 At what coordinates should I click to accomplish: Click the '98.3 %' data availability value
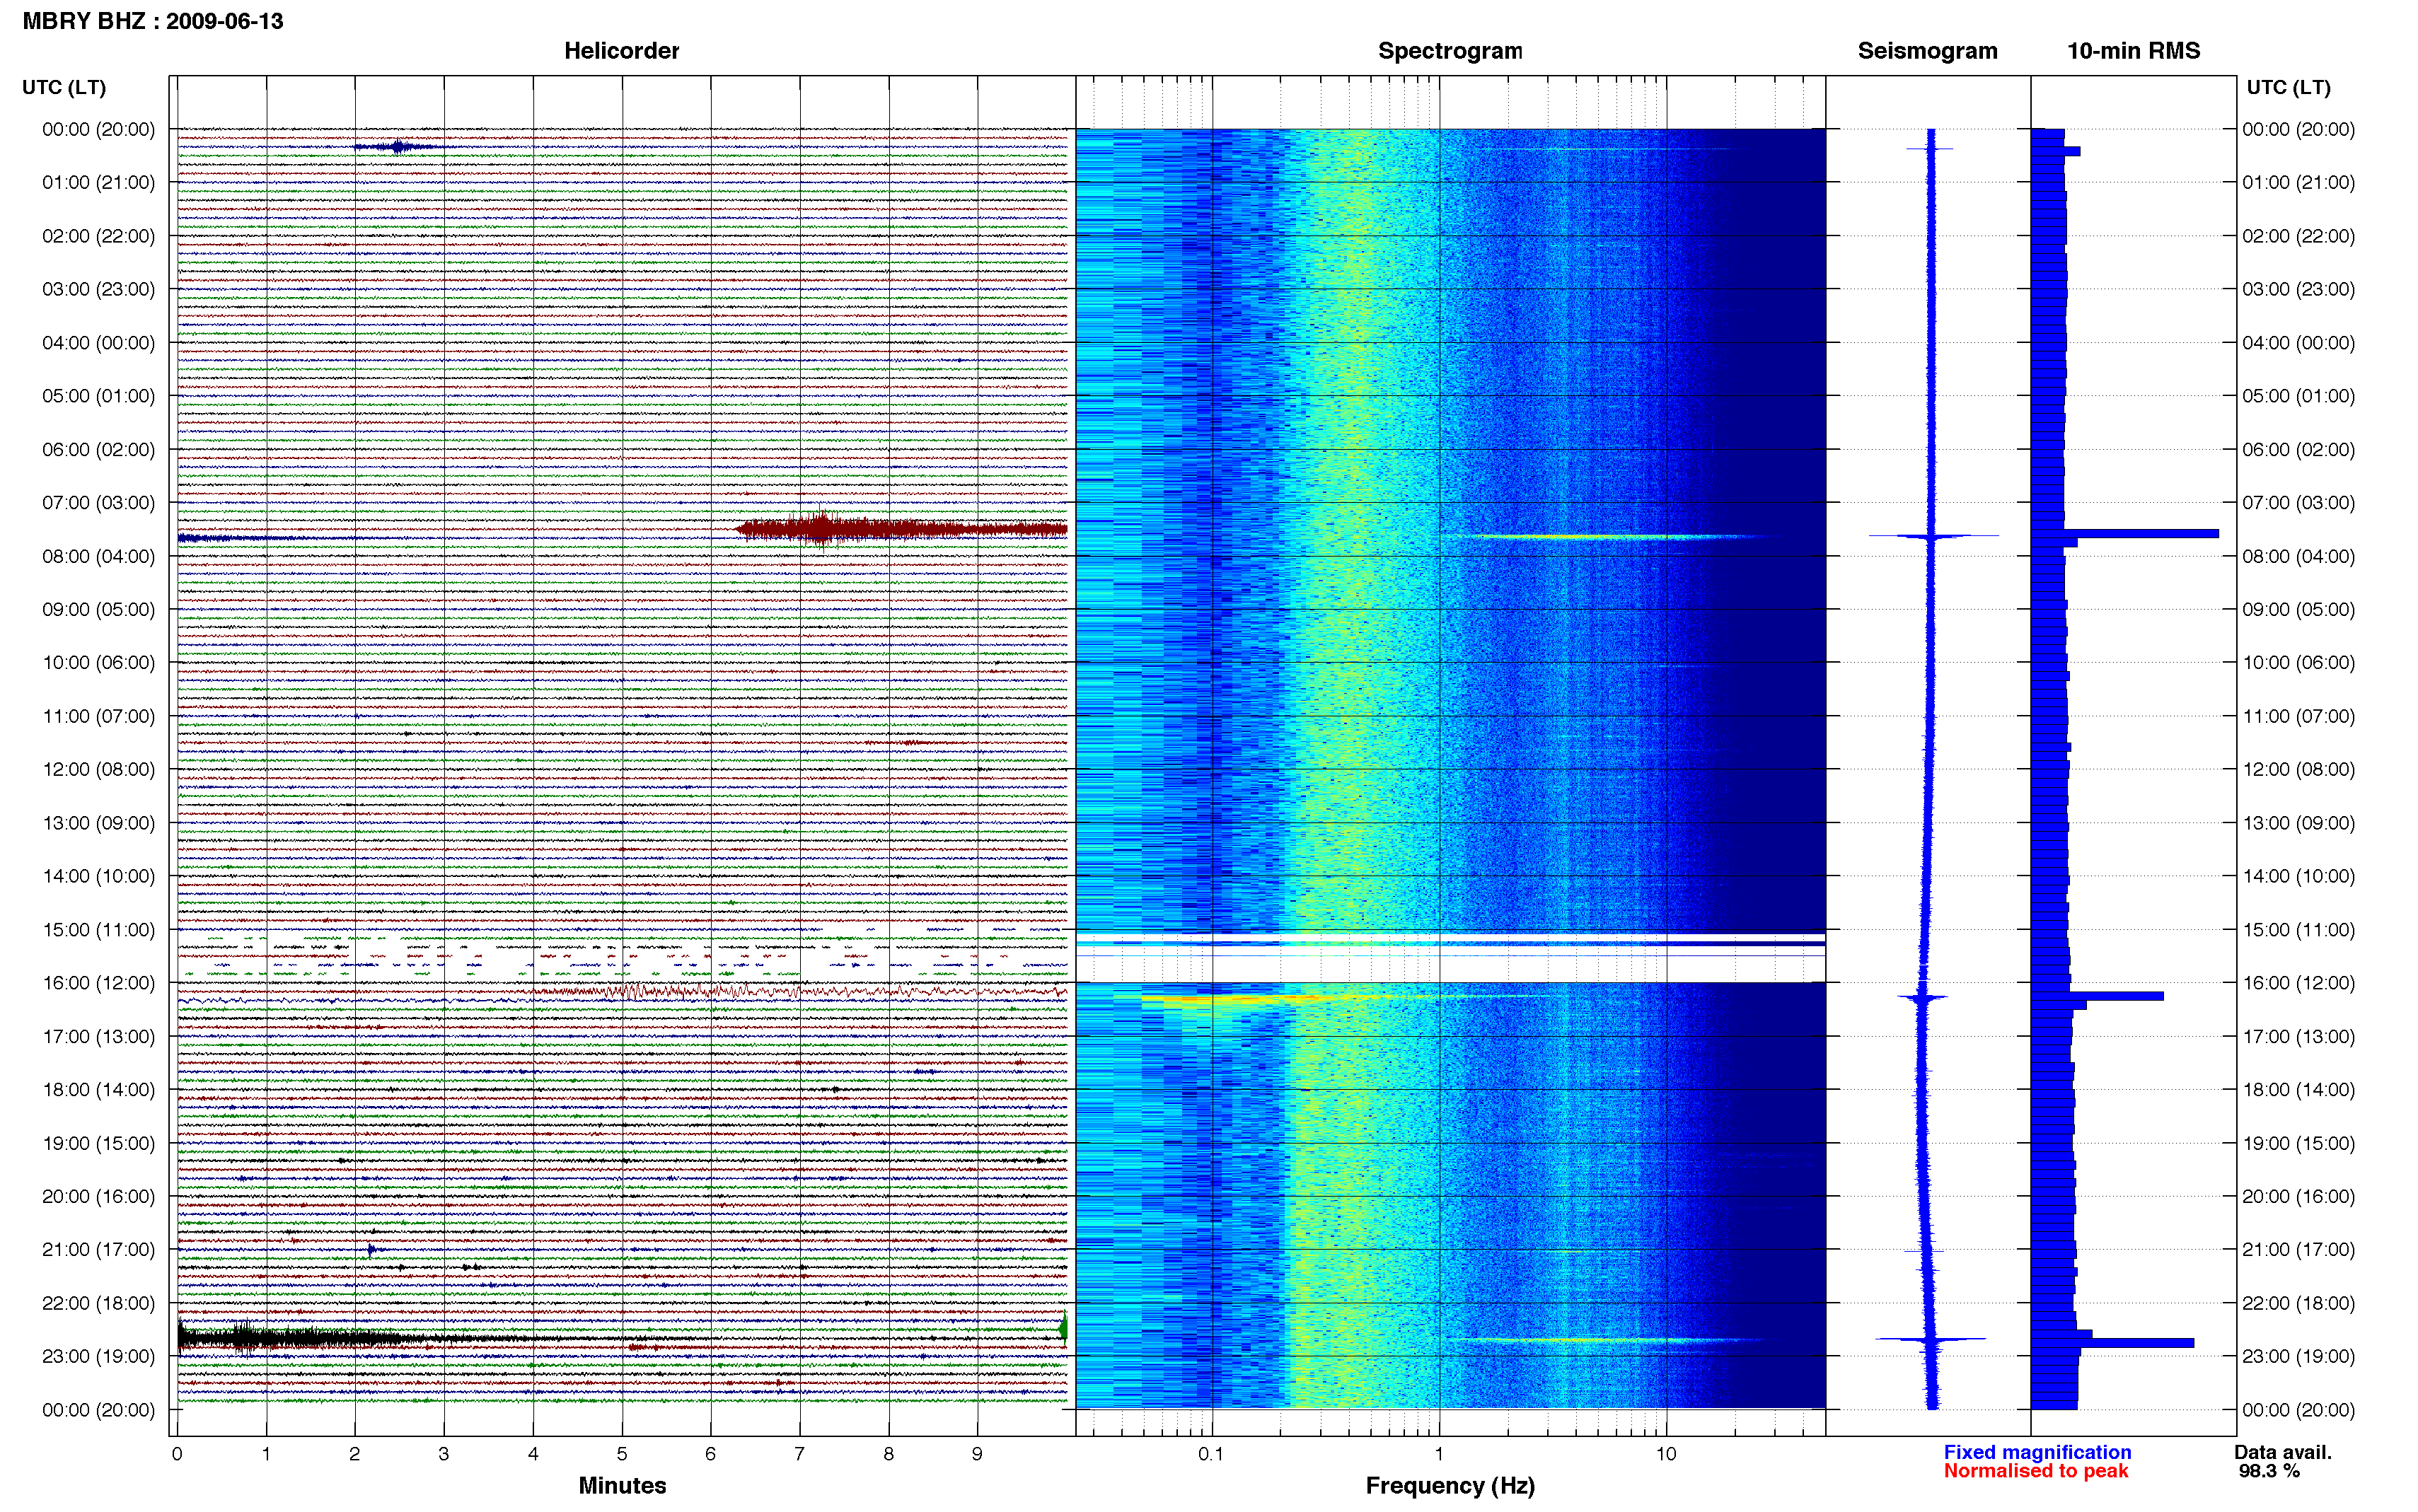tap(2269, 1471)
